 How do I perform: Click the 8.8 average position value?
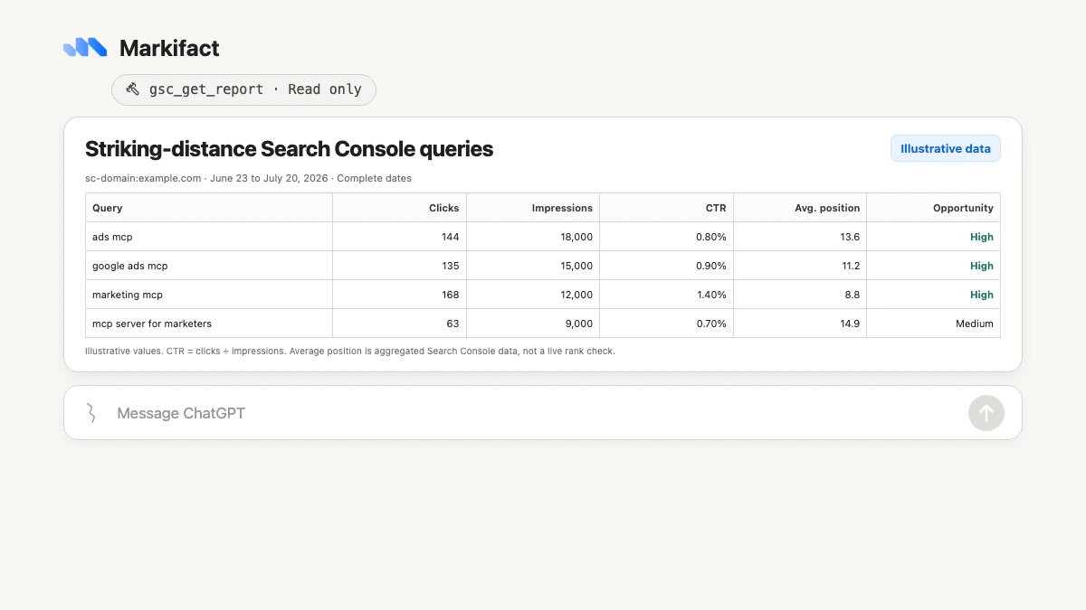[853, 295]
